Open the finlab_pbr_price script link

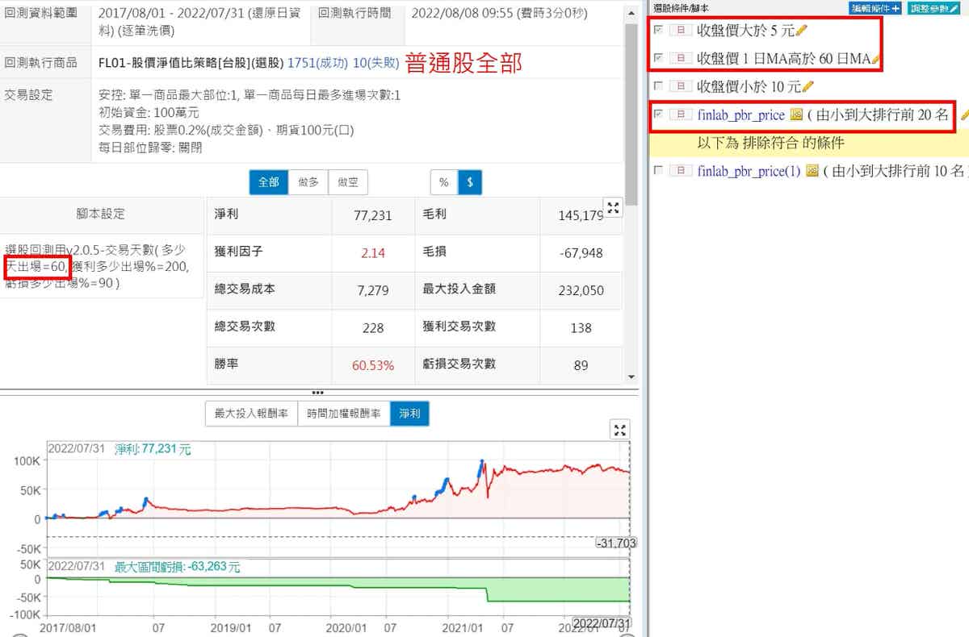pyautogui.click(x=740, y=115)
